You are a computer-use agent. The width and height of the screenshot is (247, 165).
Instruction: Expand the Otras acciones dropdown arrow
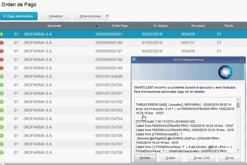click(x=107, y=16)
